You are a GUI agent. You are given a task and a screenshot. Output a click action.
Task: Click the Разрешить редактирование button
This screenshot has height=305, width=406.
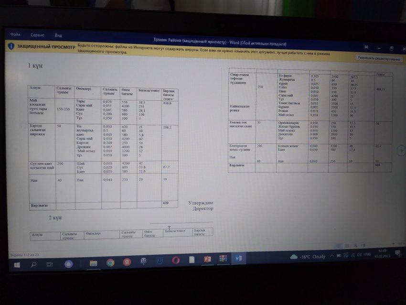[x=379, y=58]
